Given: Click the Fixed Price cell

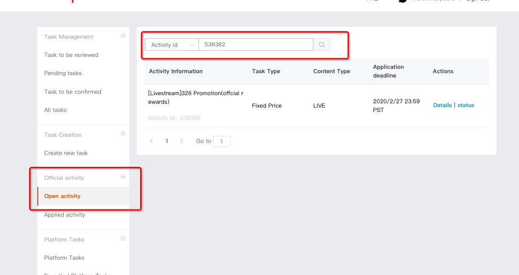Looking at the screenshot, I should click(x=267, y=106).
